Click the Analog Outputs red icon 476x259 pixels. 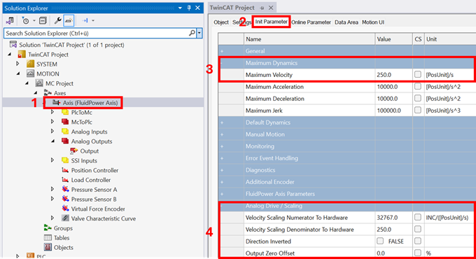(x=65, y=141)
